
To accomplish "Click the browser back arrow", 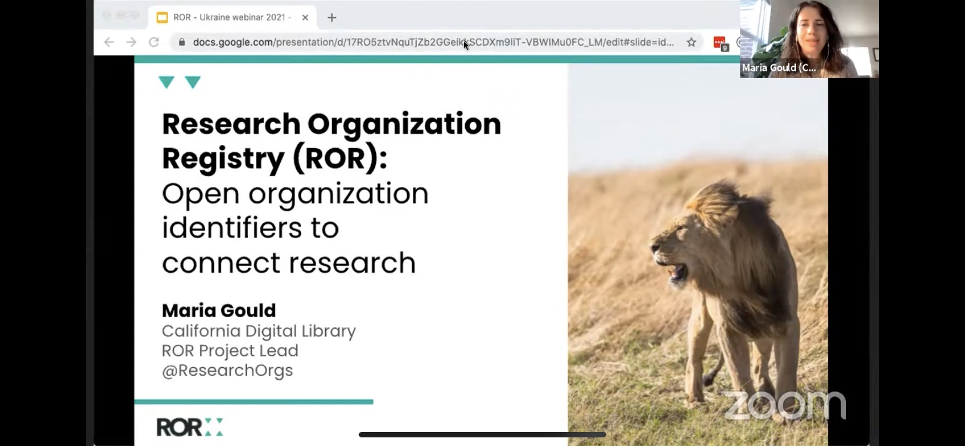I will (x=109, y=42).
